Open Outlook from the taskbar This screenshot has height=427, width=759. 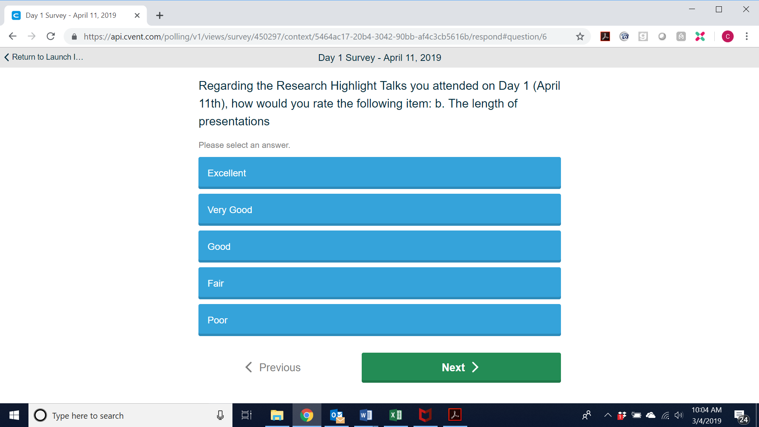337,415
